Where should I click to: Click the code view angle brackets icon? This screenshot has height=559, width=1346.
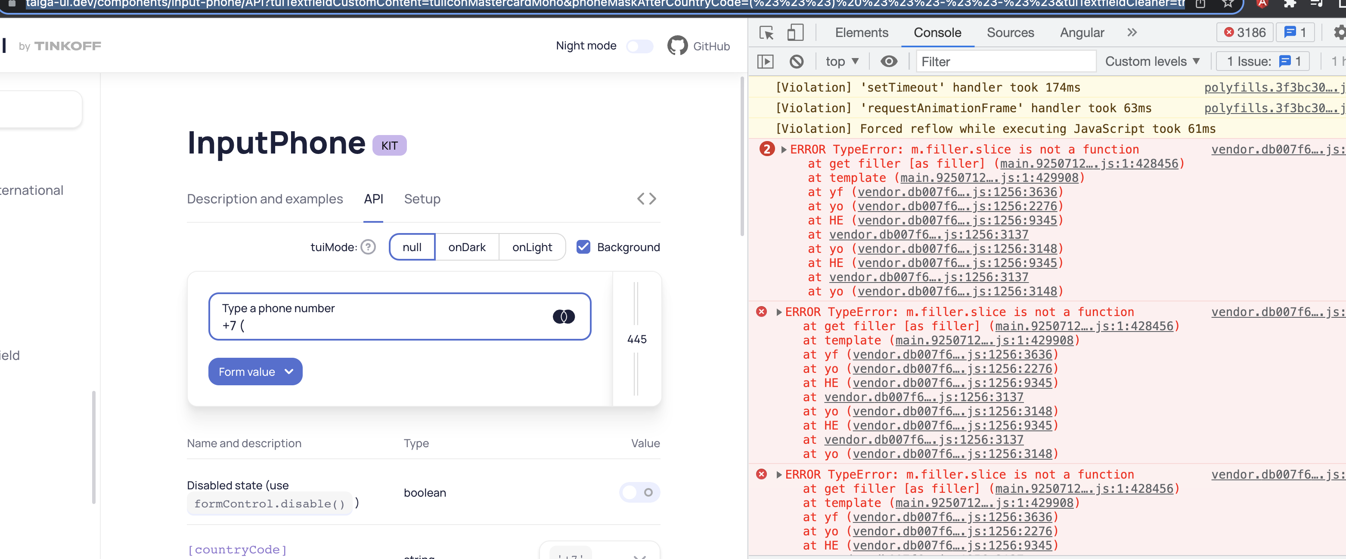coord(646,199)
